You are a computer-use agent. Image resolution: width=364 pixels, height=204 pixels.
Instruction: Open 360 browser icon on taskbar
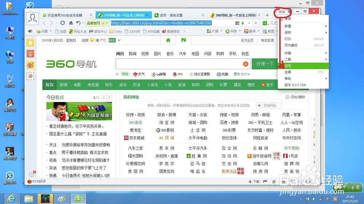coord(78,199)
